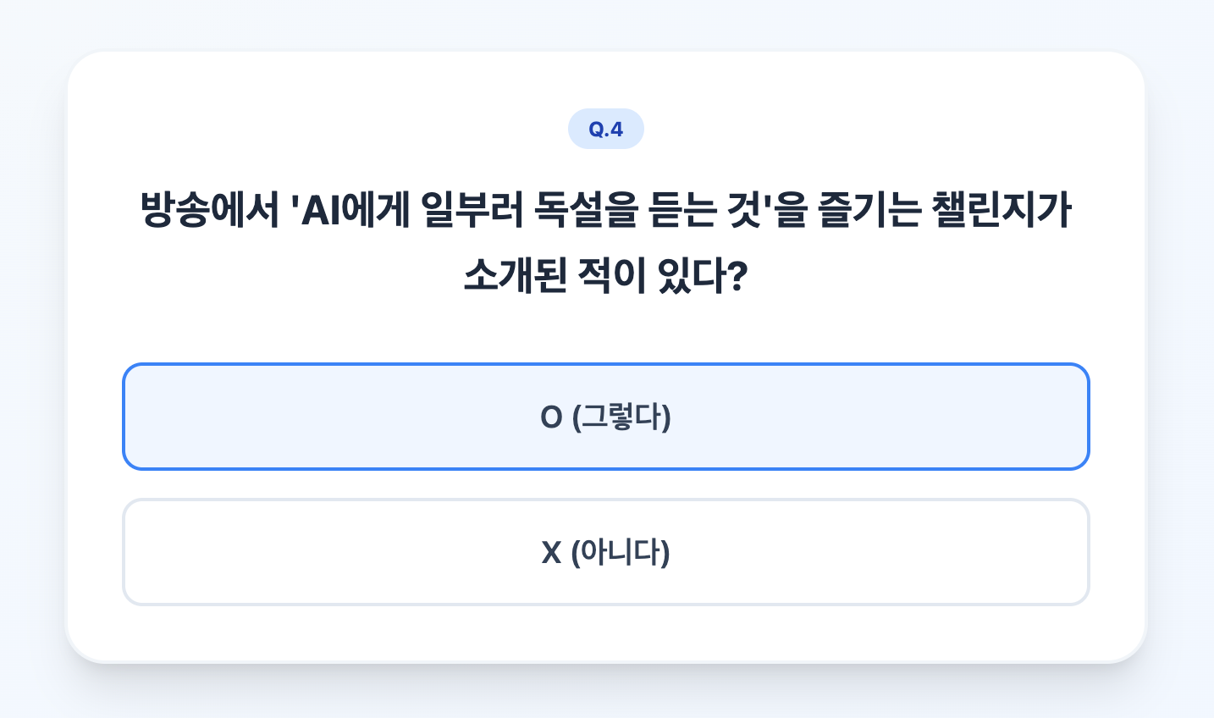1214x718 pixels.
Task: Click the '(그렇다)' label text
Action: [x=622, y=417]
